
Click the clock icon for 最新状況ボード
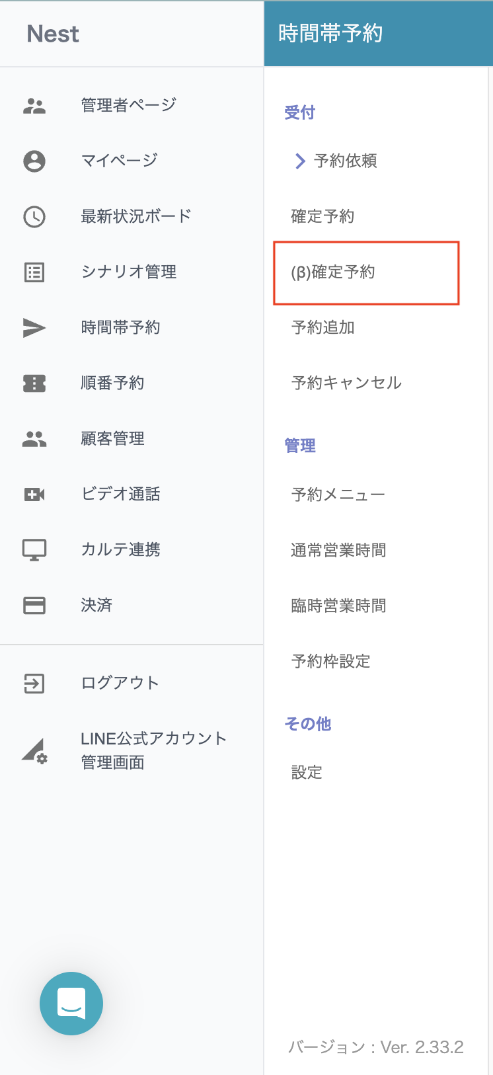(x=34, y=217)
